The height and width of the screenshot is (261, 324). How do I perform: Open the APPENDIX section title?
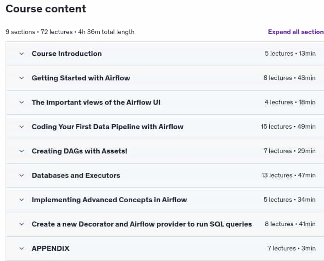(x=51, y=249)
